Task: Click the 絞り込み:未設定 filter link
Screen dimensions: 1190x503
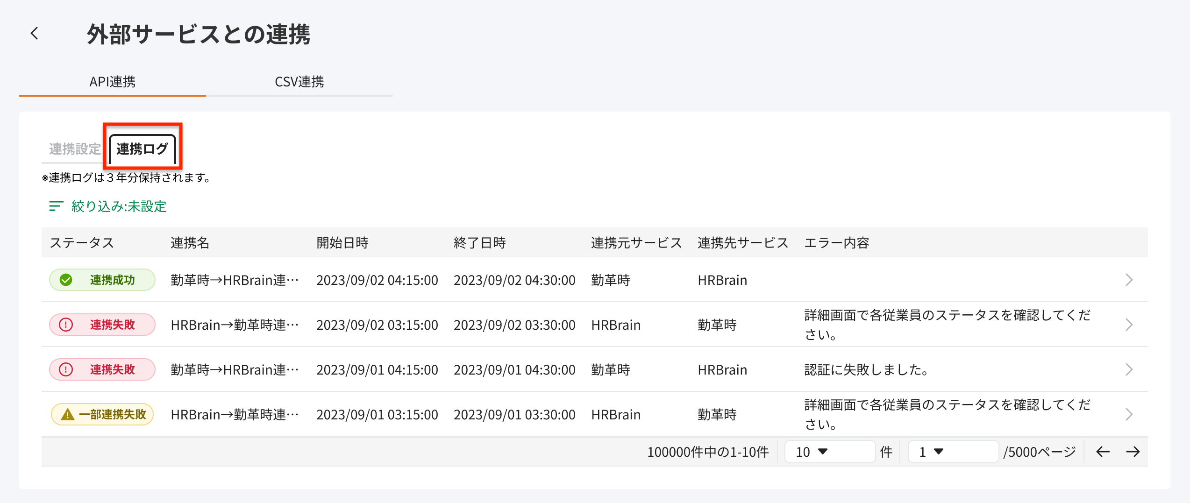Action: point(119,206)
